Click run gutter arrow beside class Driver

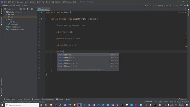click(42, 12)
